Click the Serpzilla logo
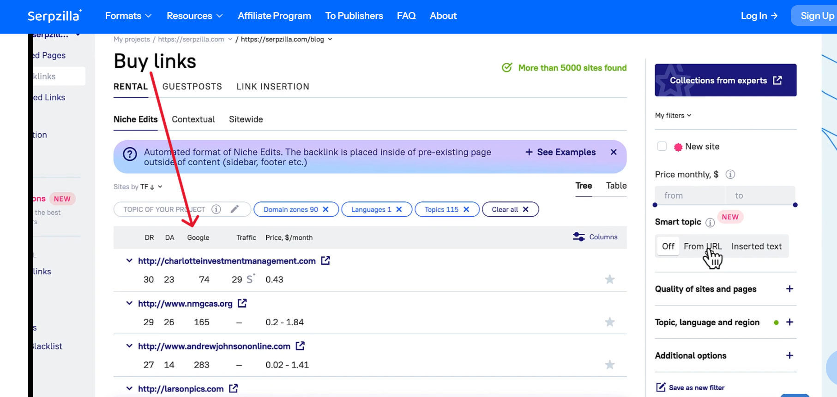Image resolution: width=837 pixels, height=397 pixels. [x=54, y=16]
